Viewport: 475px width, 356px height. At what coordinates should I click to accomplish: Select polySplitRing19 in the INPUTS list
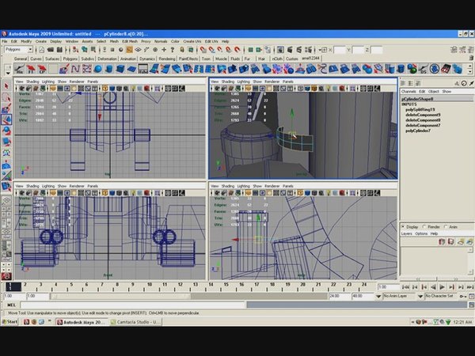pos(420,108)
